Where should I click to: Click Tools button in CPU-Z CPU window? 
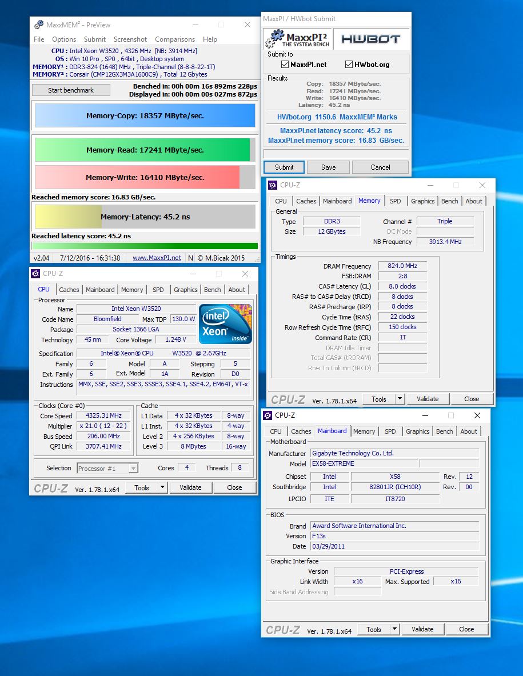pos(141,487)
